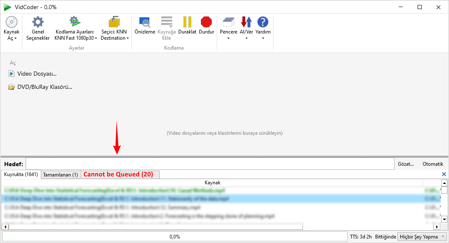Click the Otomatik button
The width and height of the screenshot is (449, 243).
tap(432, 164)
